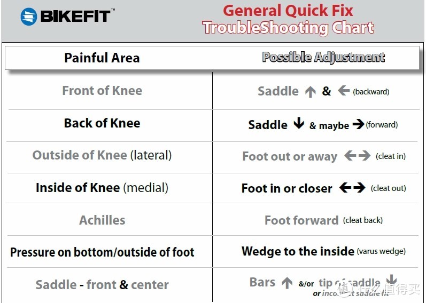Image resolution: width=426 pixels, height=303 pixels.
Task: Click the General Quick Fix title
Action: [288, 11]
